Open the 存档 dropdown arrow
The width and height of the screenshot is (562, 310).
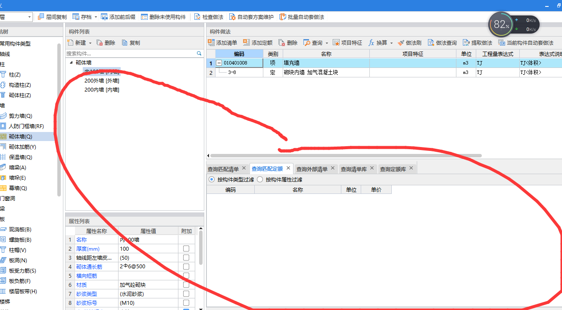(96, 17)
